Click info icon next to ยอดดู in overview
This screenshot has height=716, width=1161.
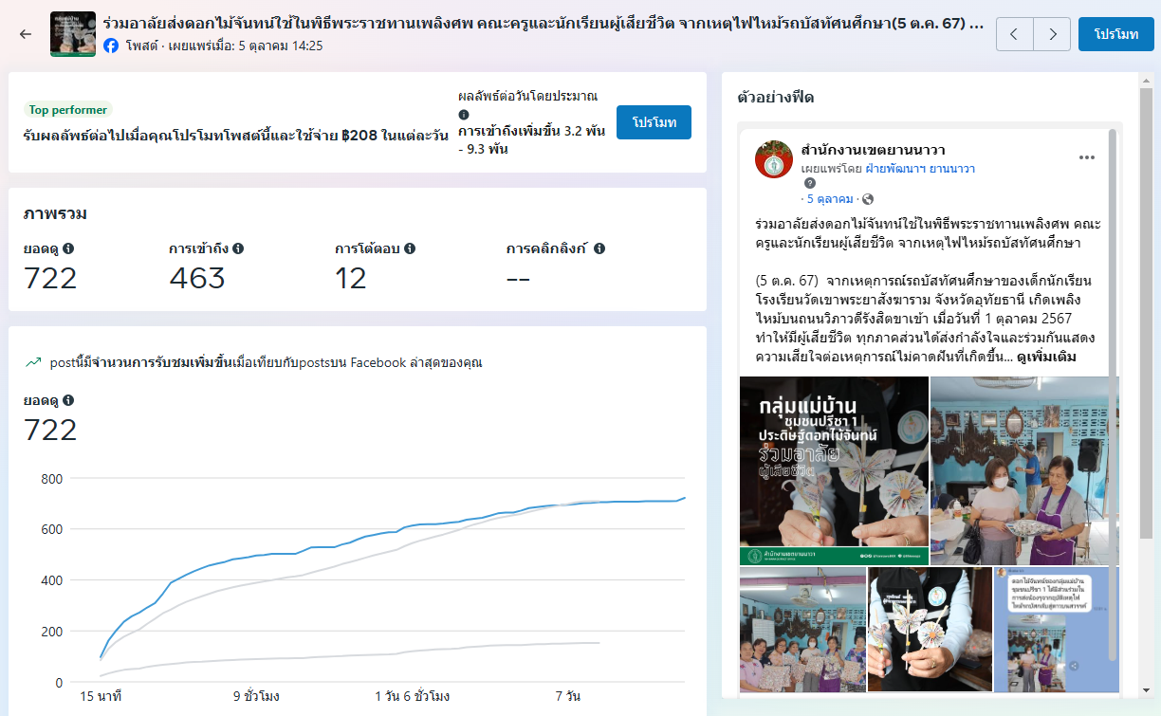coord(68,248)
